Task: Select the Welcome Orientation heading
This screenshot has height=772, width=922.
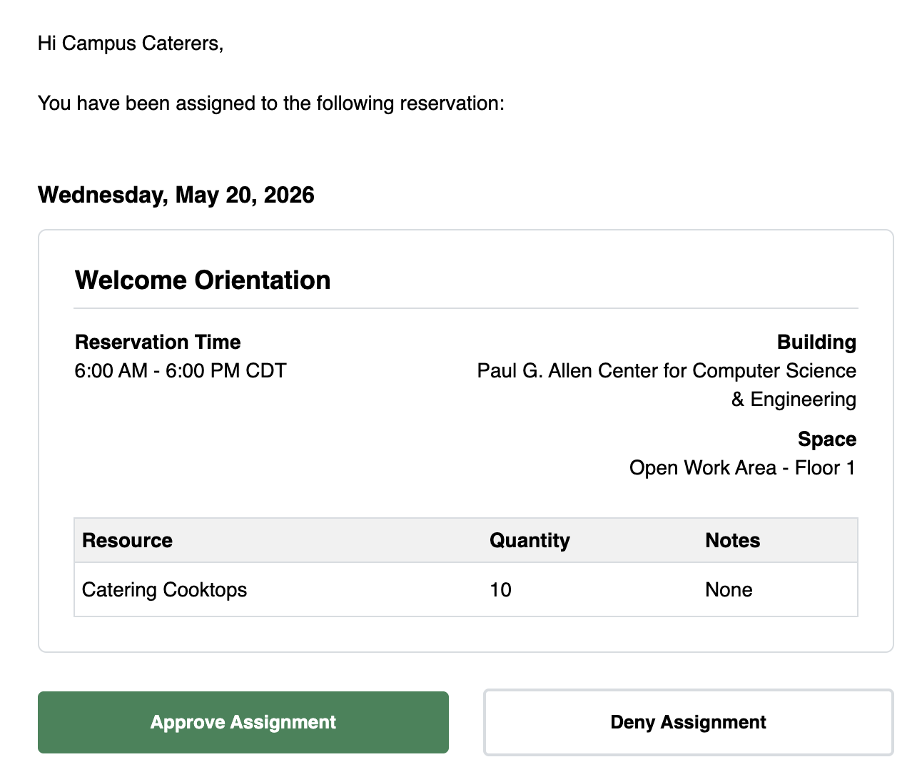Action: click(203, 280)
